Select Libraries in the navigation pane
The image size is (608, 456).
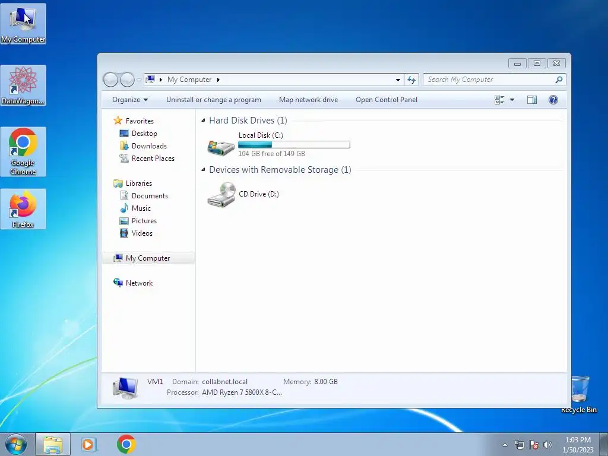(x=139, y=183)
